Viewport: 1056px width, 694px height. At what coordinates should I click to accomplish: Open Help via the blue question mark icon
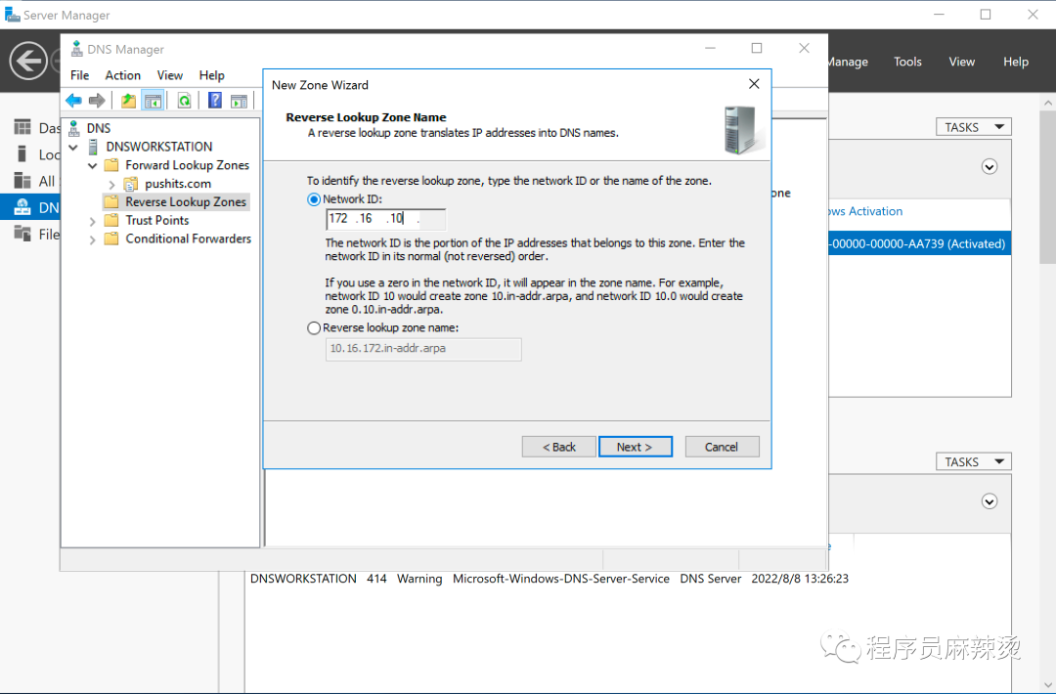point(215,101)
